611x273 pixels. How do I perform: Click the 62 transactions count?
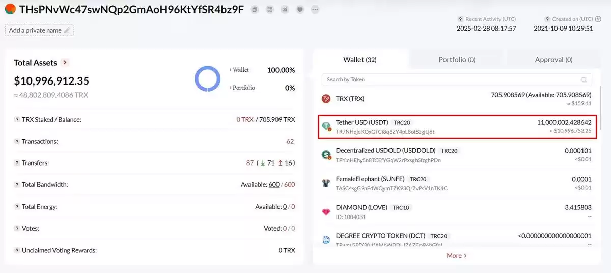[291, 141]
